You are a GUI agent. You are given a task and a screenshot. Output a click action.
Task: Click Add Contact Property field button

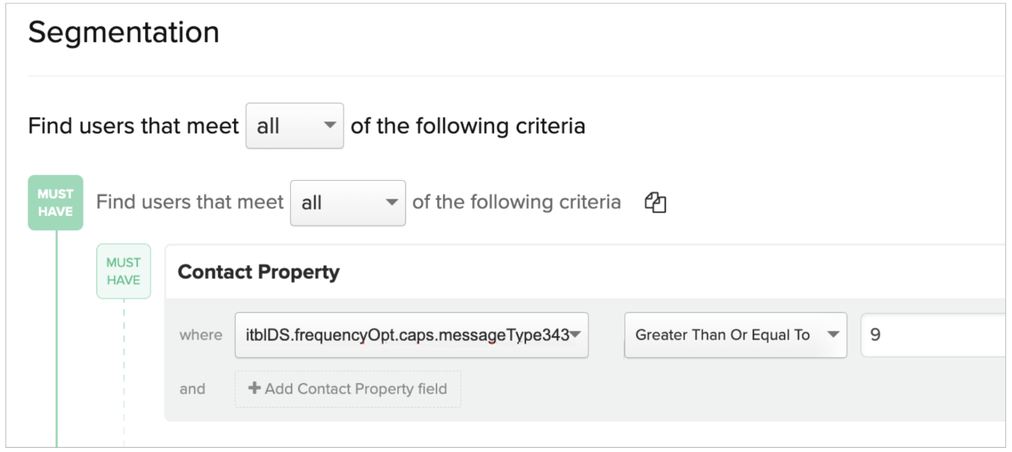[x=348, y=389]
